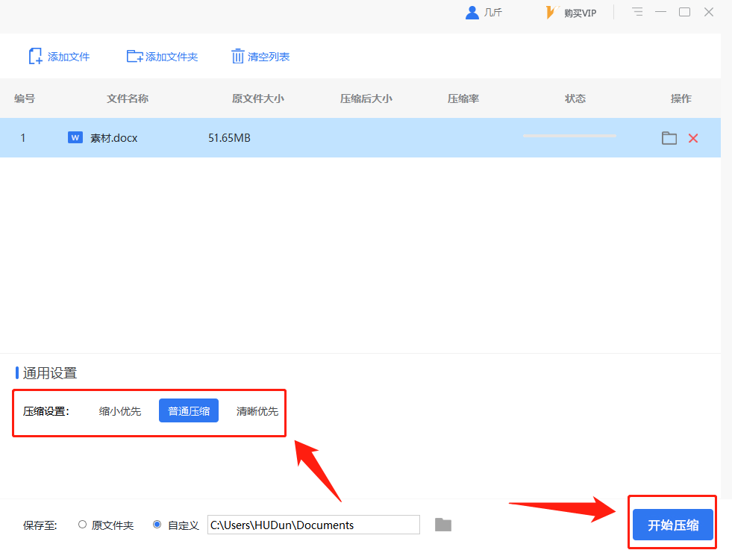Browse for save folder icon

(443, 525)
